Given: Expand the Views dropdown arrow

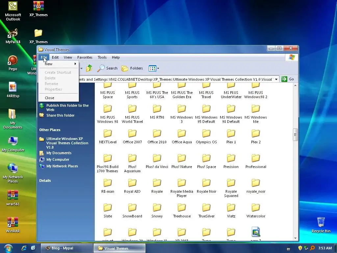Looking at the screenshot, I should click(x=158, y=69).
